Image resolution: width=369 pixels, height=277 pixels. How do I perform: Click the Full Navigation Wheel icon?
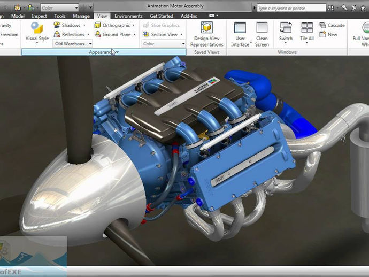[365, 28]
